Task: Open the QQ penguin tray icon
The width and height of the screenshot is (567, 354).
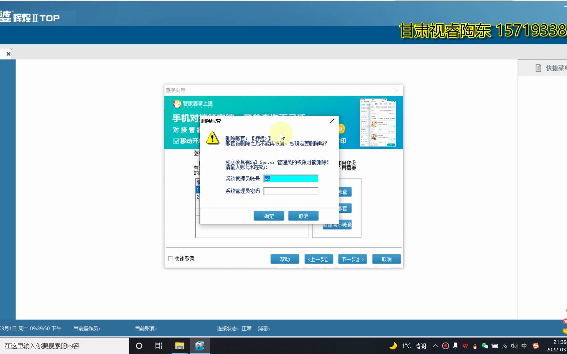Action: click(x=475, y=346)
